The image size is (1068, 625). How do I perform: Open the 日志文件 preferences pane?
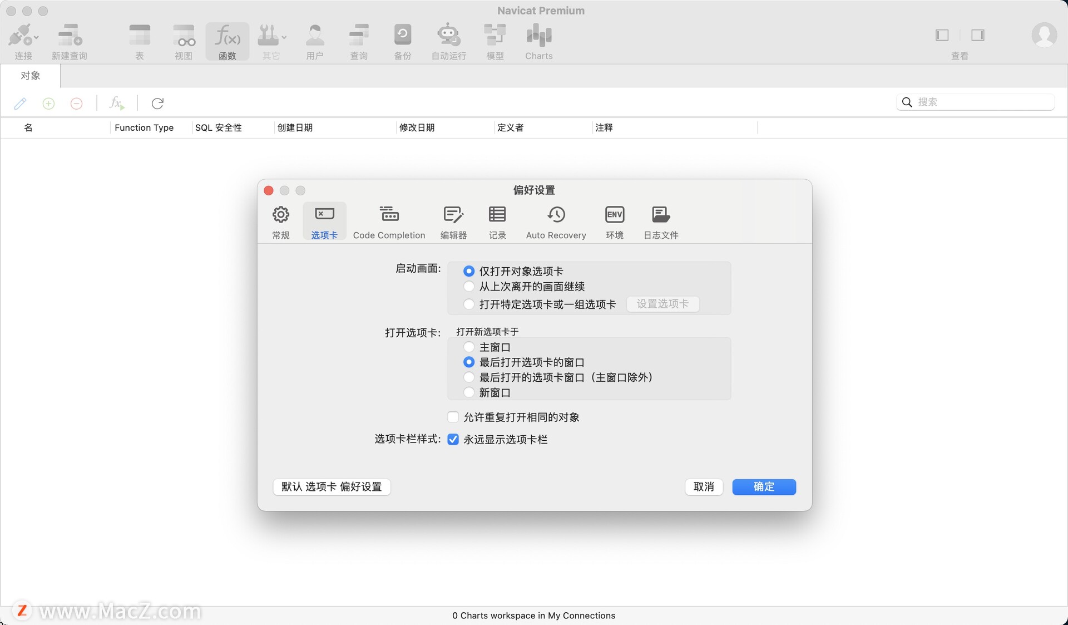click(x=661, y=222)
